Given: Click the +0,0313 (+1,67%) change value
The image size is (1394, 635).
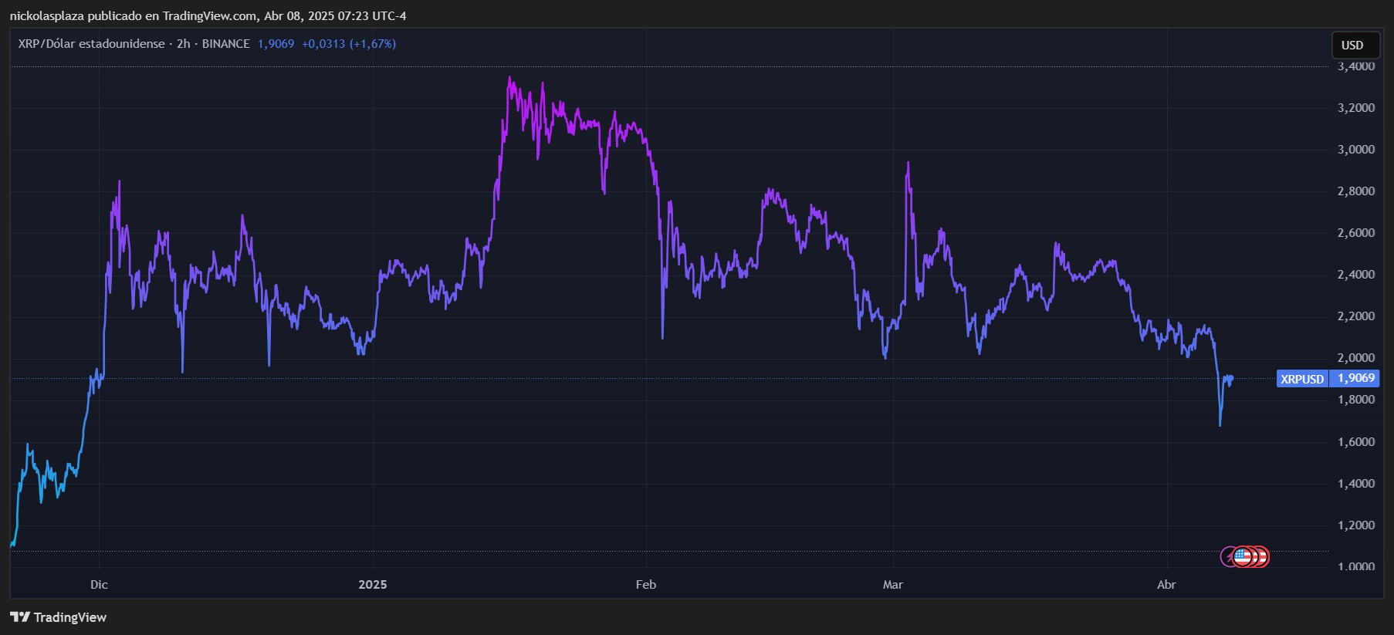Looking at the screenshot, I should point(349,44).
